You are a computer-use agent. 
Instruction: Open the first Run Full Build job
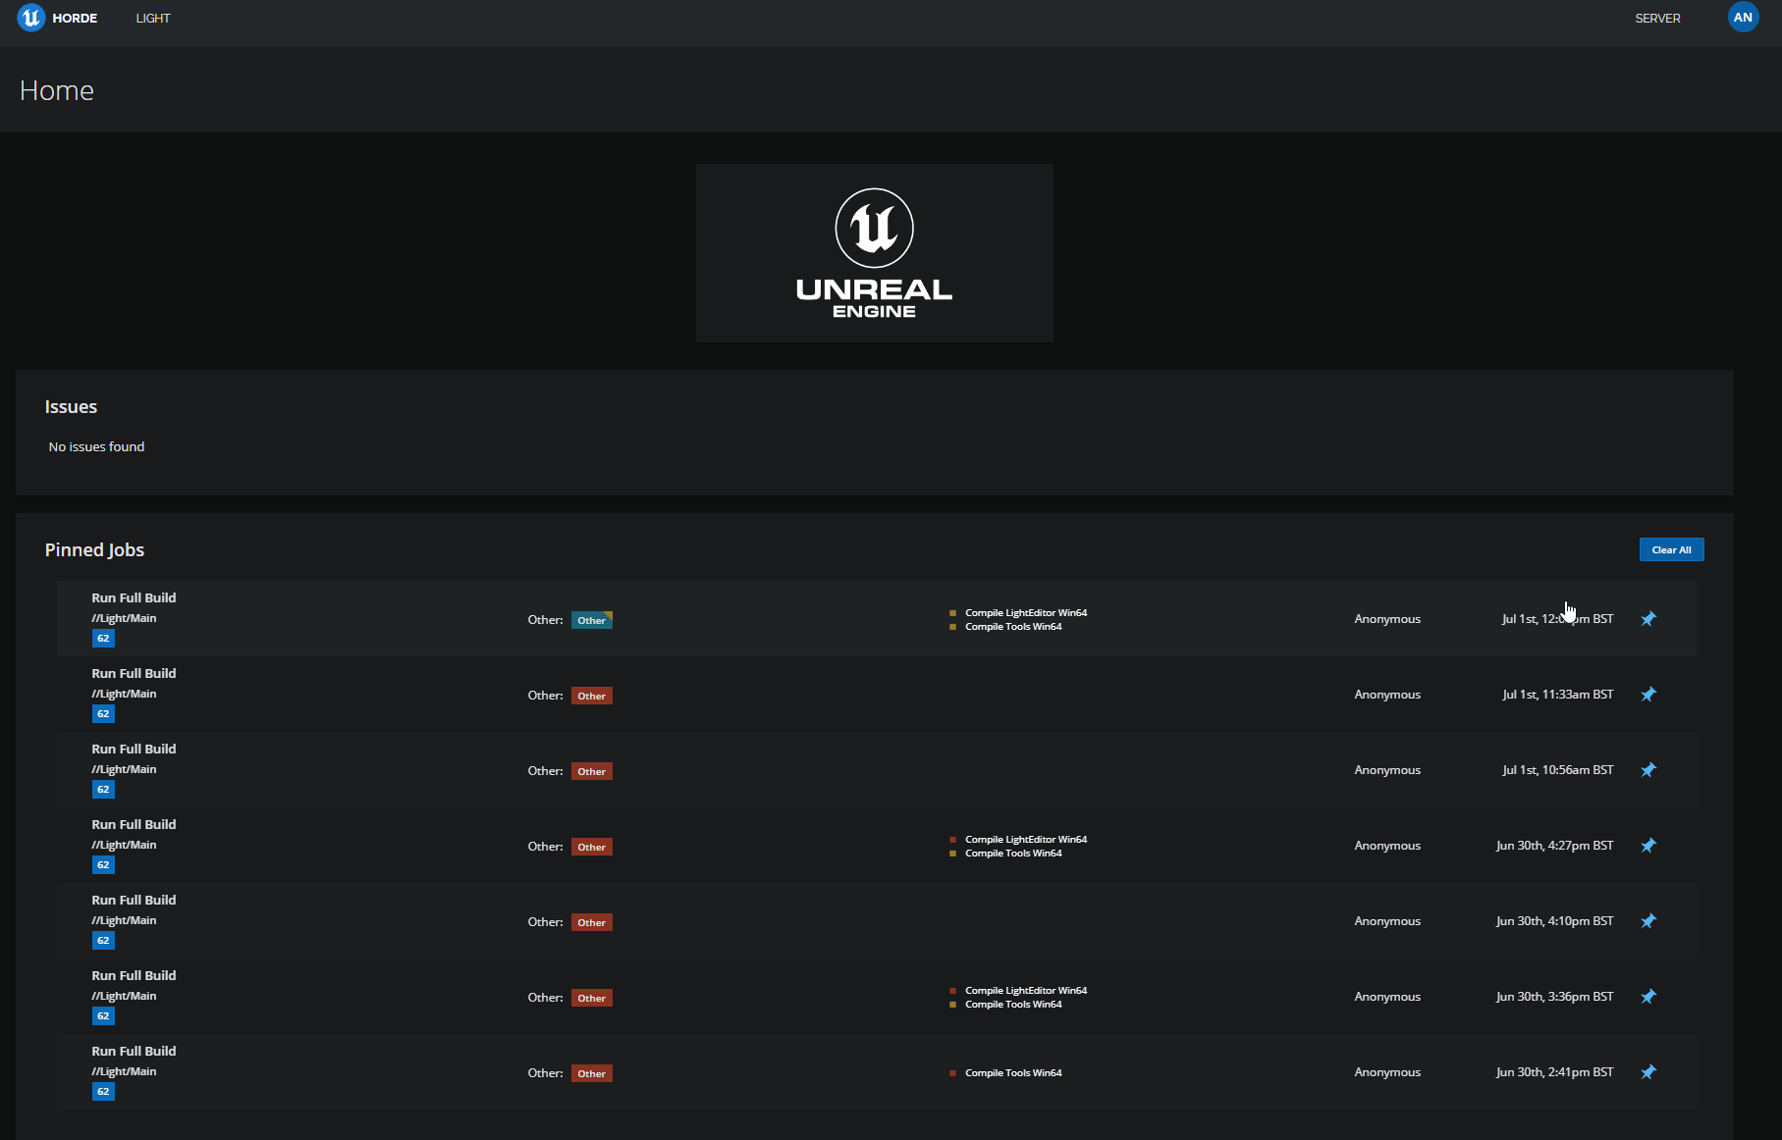click(133, 597)
